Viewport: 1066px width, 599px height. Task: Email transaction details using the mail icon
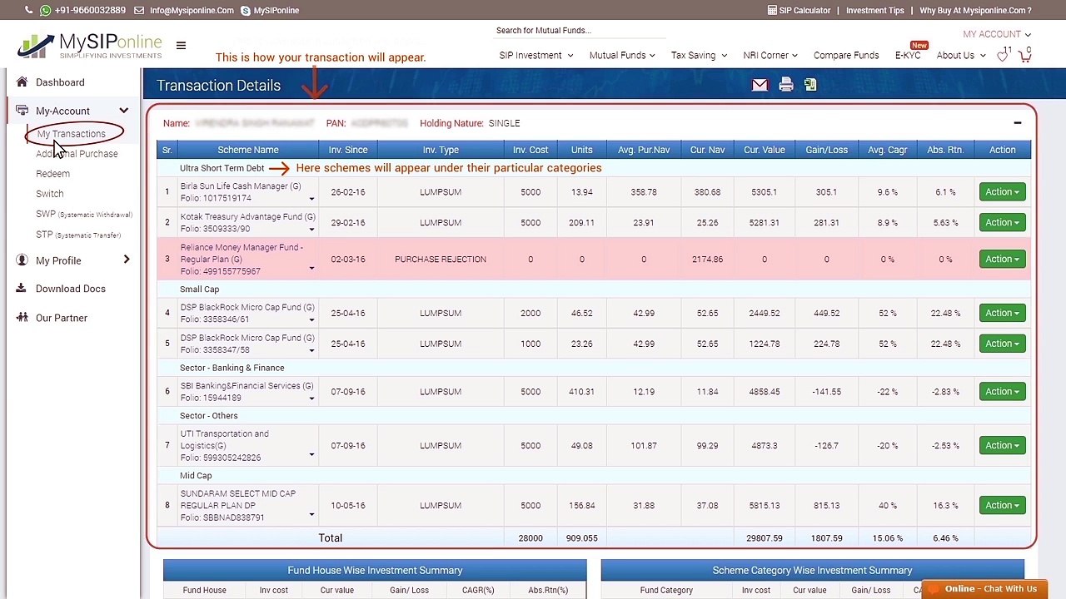click(x=760, y=85)
